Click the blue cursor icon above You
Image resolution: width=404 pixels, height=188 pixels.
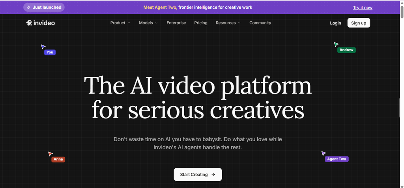point(43,46)
